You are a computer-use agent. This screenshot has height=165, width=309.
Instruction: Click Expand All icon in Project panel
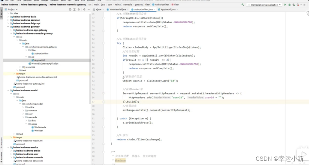(74, 9)
